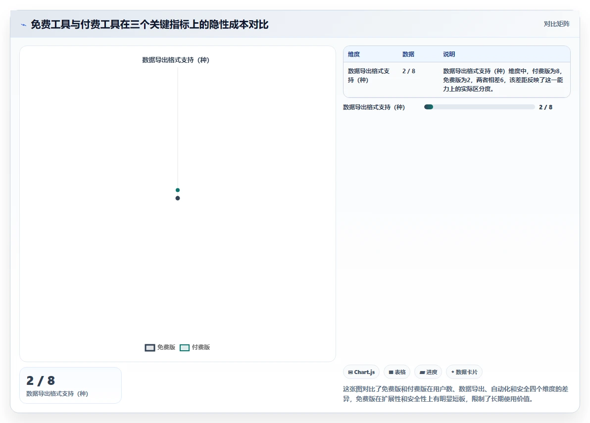The image size is (590, 423).
Task: Click the 数据导出格式支持 progress bar
Action: (479, 107)
